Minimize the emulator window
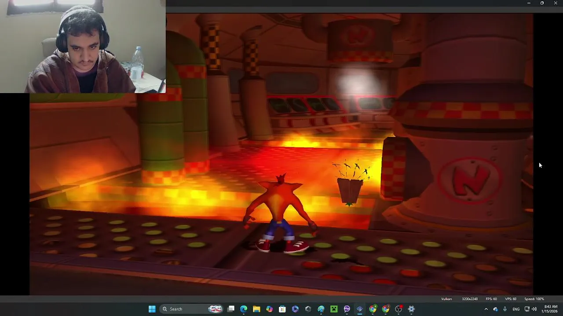Viewport: 563px width, 316px height. 529,3
